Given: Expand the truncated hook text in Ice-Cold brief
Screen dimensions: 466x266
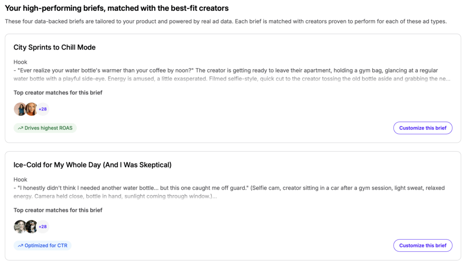Looking at the screenshot, I should [x=213, y=196].
